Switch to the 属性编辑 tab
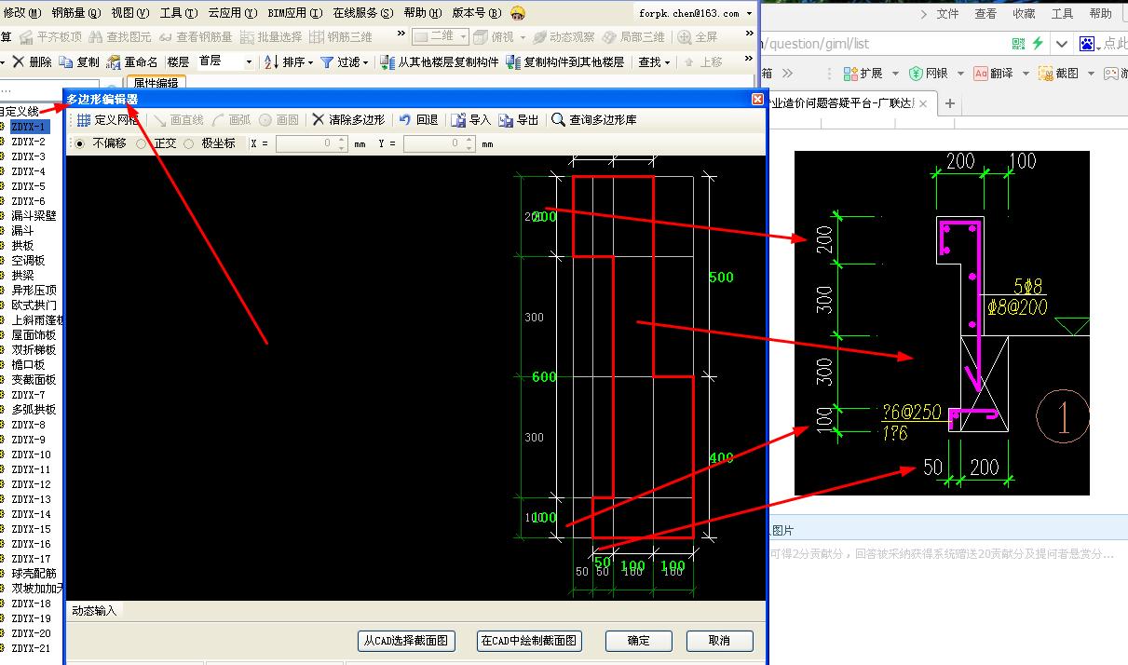Image resolution: width=1128 pixels, height=665 pixels. point(156,83)
